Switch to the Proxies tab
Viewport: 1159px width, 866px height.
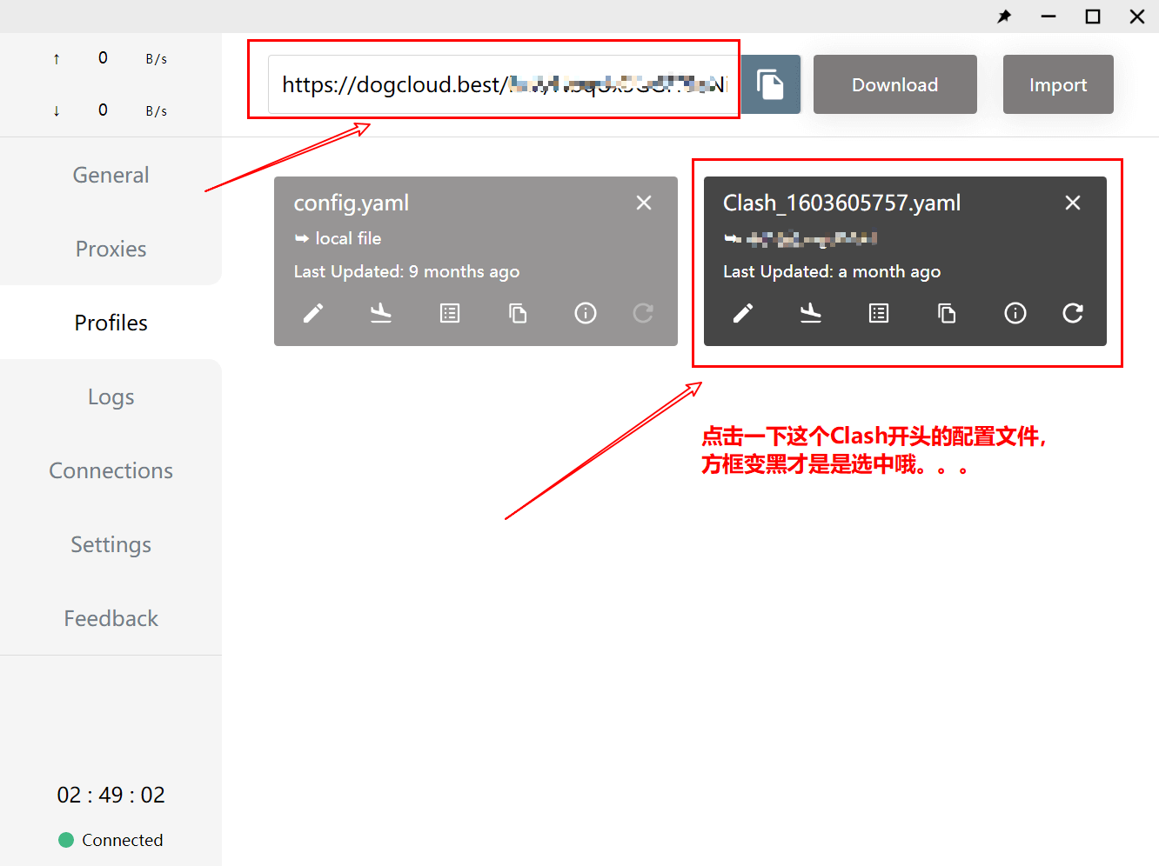pos(111,249)
